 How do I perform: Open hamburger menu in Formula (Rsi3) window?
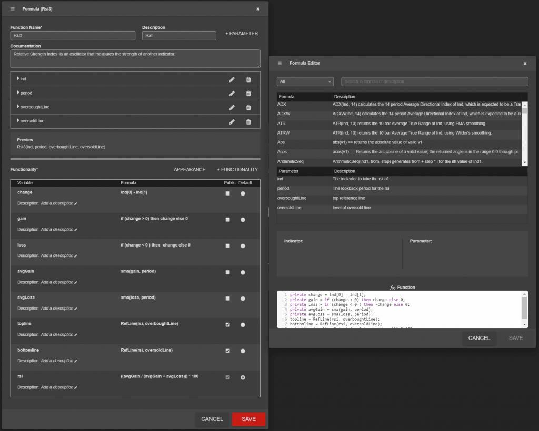pos(13,9)
